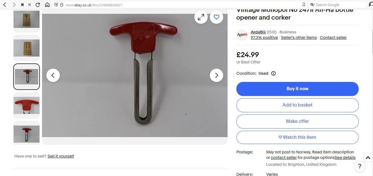This screenshot has width=373, height=176.
Task: Expand product image to full screen
Action: [201, 17]
